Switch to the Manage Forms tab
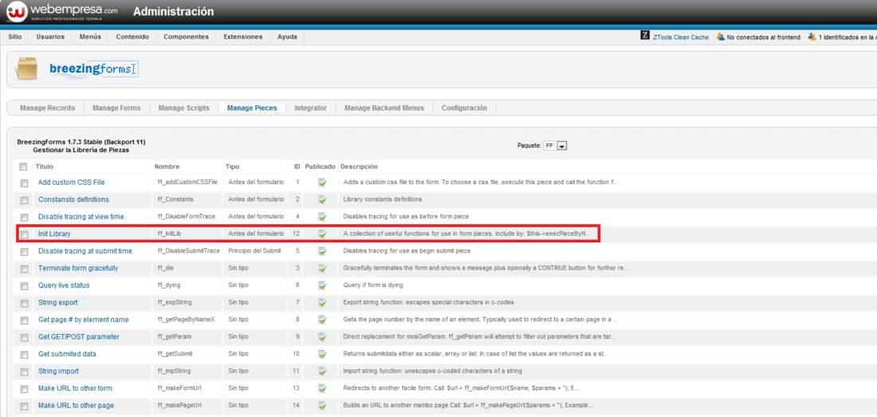 pyautogui.click(x=117, y=108)
